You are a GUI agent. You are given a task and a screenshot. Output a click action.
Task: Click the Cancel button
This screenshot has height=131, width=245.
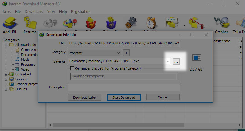tap(163, 97)
